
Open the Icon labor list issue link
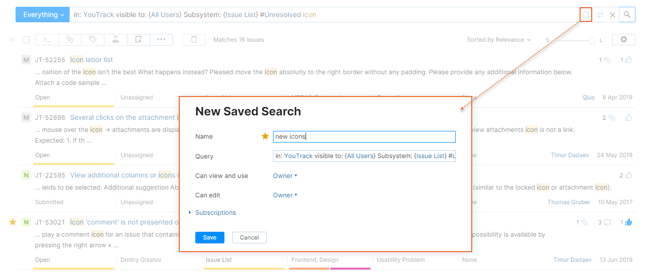(91, 60)
